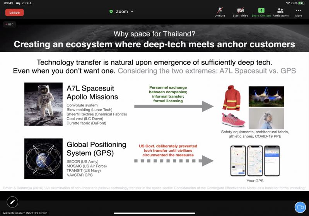Click the COVID-19 PPE face shield photo
Image resolution: width=309 pixels, height=216 pixels.
click(x=266, y=118)
